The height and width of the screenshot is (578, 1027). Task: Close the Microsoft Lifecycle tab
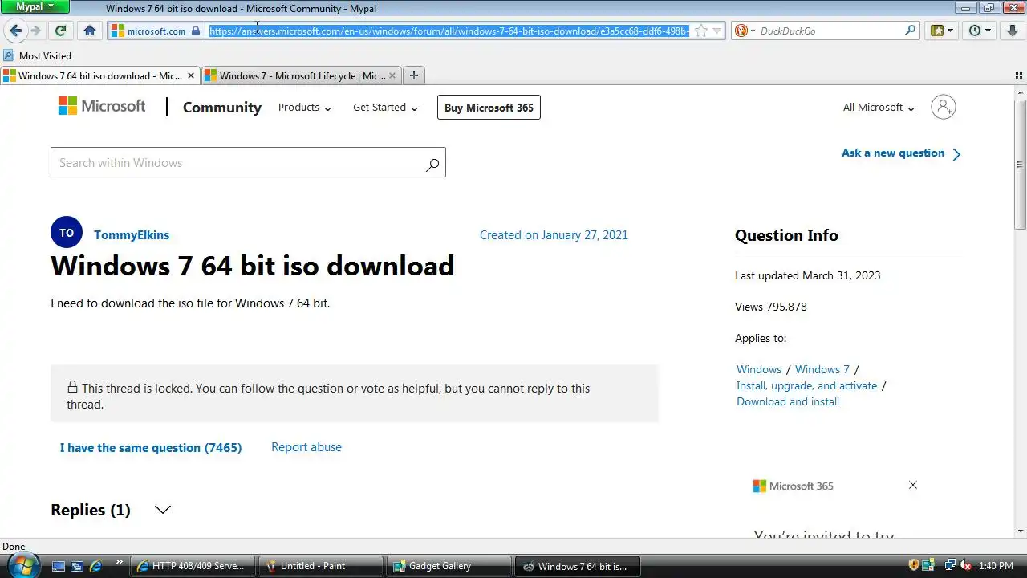(392, 75)
